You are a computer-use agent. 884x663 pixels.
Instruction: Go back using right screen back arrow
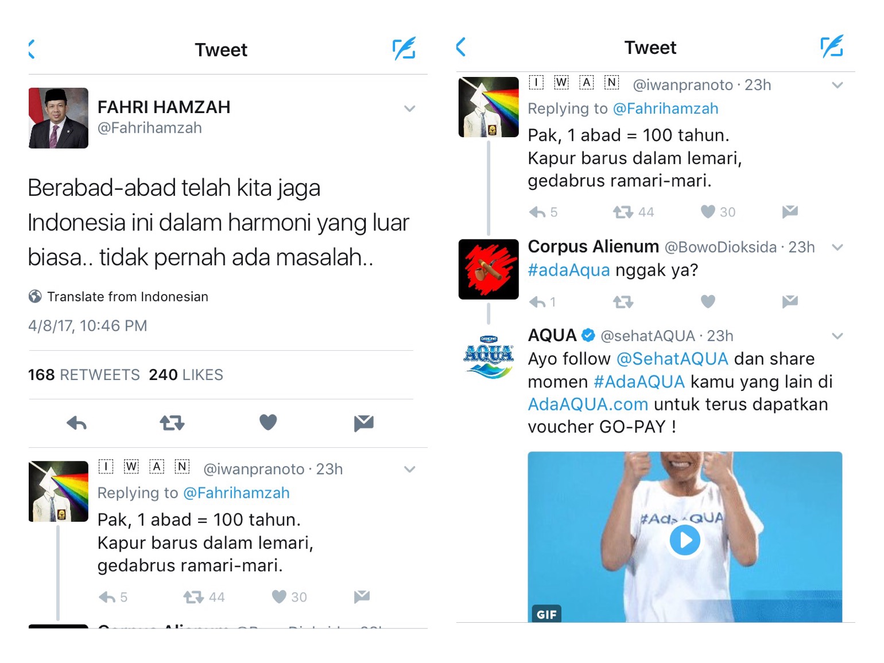coord(461,47)
